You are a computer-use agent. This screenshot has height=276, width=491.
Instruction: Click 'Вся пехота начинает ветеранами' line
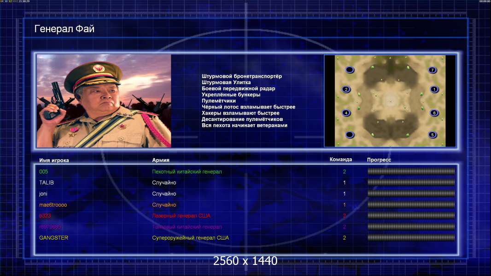pyautogui.click(x=244, y=125)
